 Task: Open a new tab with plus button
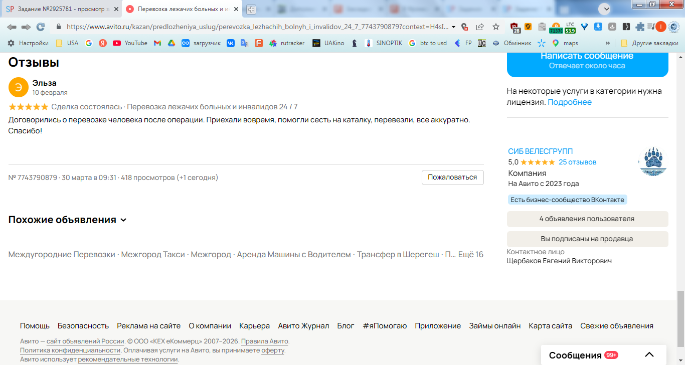click(251, 9)
